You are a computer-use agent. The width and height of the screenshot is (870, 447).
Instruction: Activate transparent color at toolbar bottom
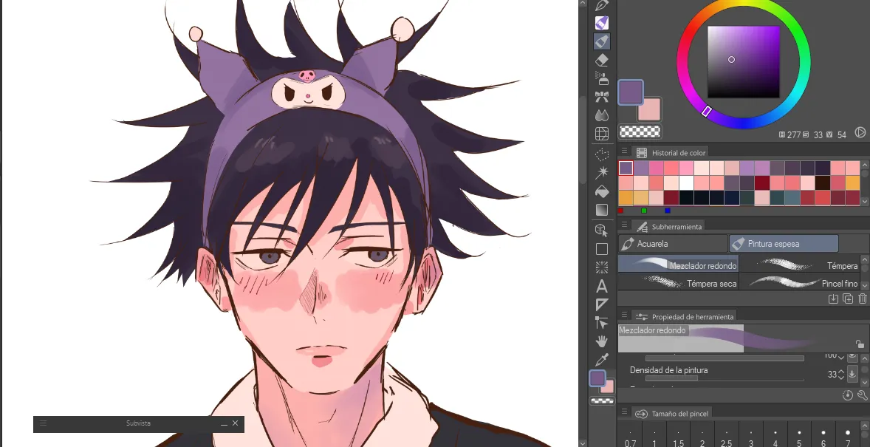click(601, 400)
